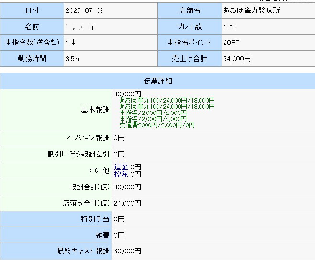Click the 本指名ポイント label
The width and height of the screenshot is (315, 260).
[189, 42]
